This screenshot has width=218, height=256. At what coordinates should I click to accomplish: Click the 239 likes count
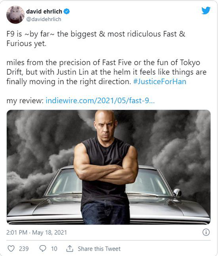[24, 249]
